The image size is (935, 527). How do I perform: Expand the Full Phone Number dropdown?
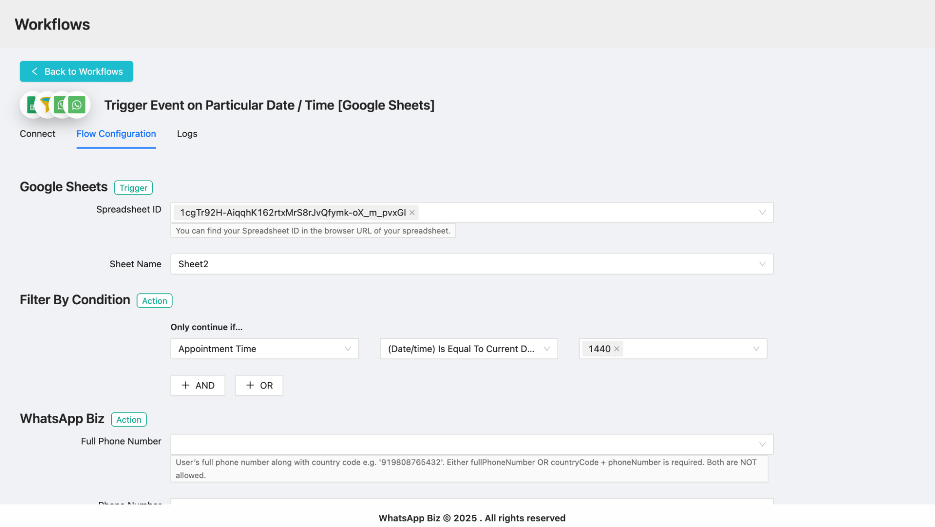762,444
